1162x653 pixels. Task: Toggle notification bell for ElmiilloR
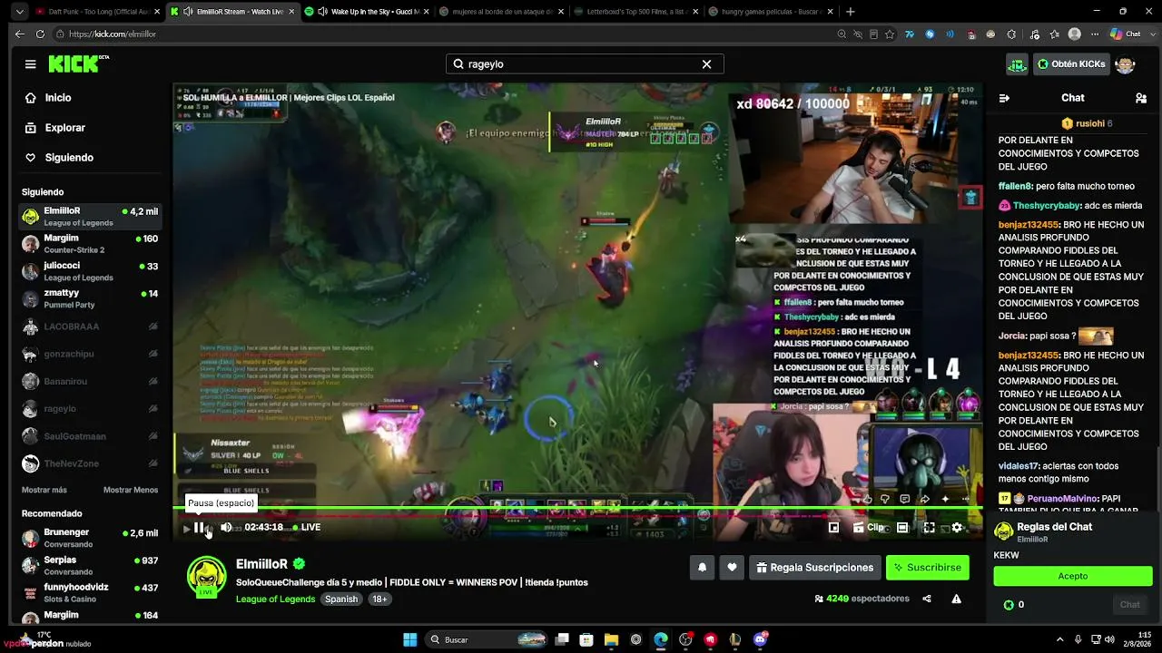click(702, 568)
